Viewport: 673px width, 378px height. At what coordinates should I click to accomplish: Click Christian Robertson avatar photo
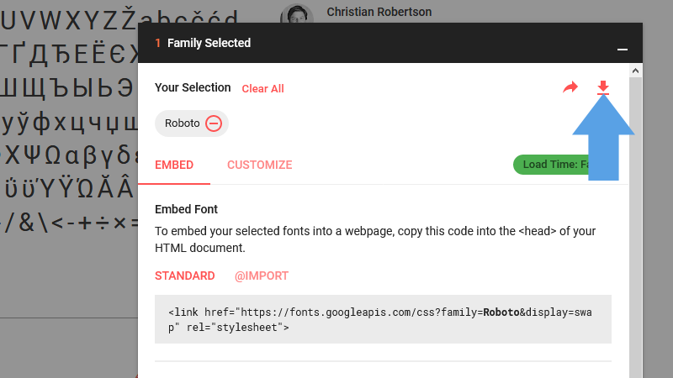297,14
